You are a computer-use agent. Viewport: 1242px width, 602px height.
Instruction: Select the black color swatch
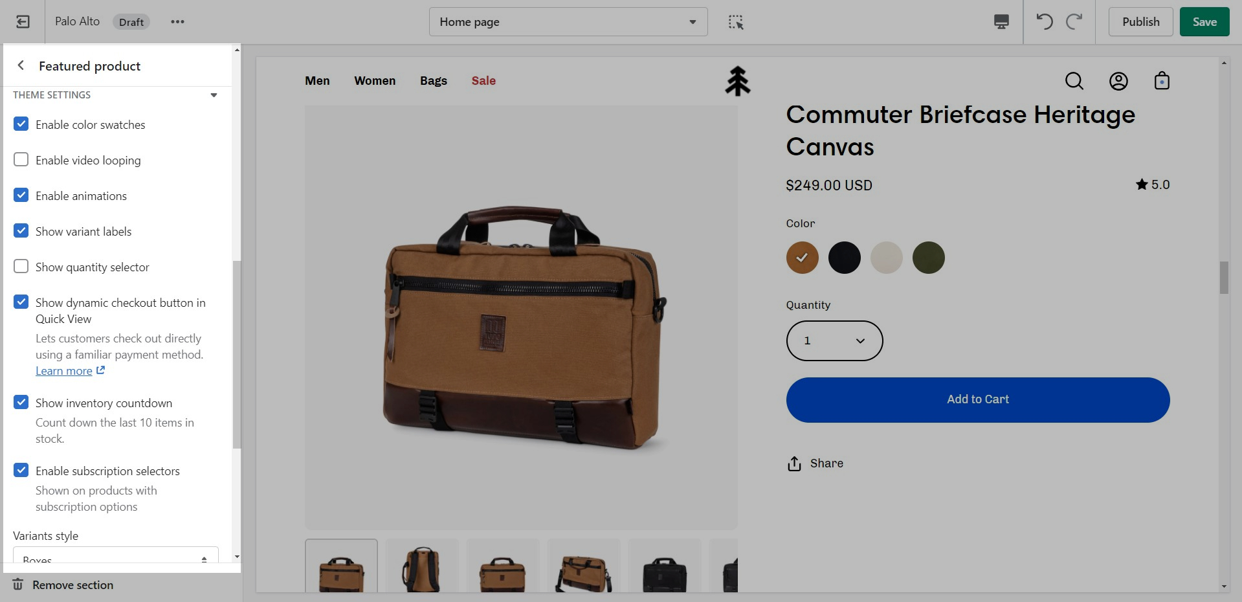(844, 258)
